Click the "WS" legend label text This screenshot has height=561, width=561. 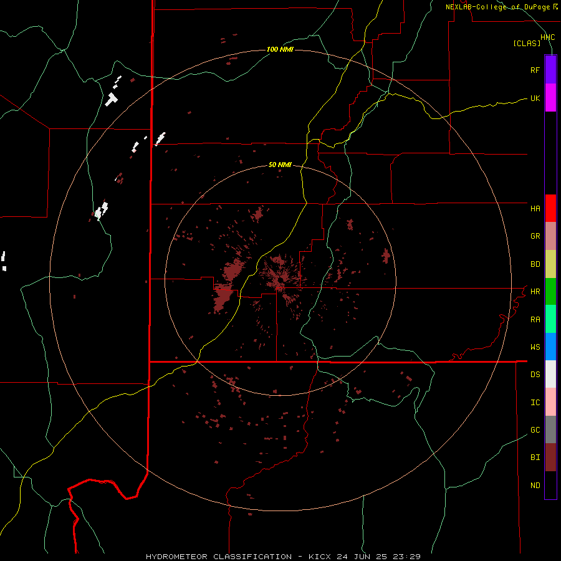535,347
